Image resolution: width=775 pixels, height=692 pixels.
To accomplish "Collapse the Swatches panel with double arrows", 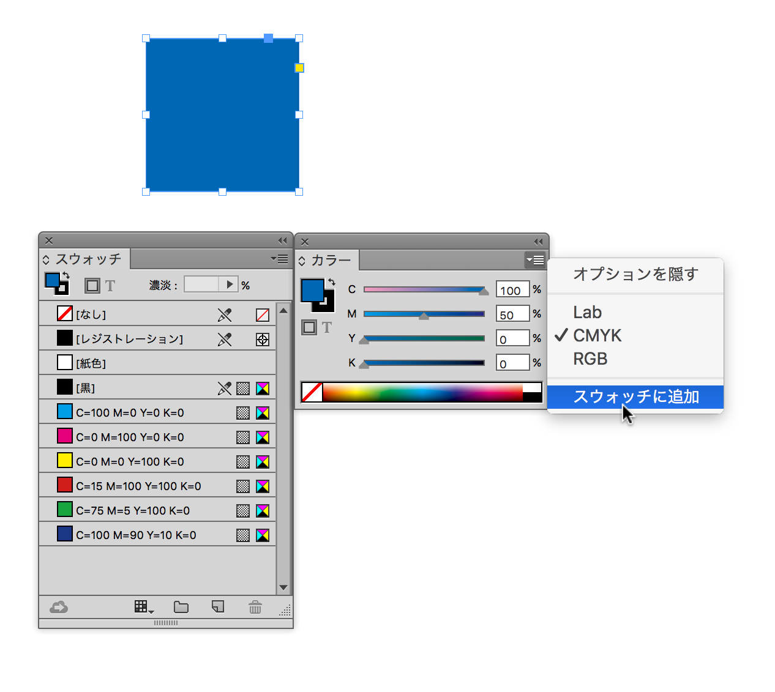I will (282, 240).
